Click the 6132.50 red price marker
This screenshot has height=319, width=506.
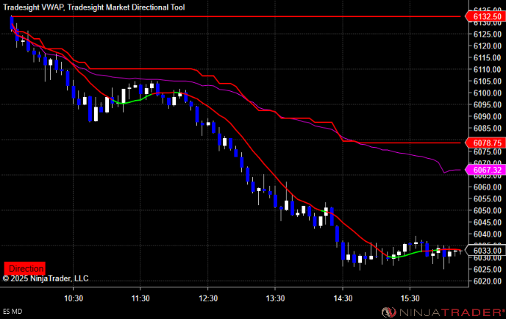pos(485,16)
